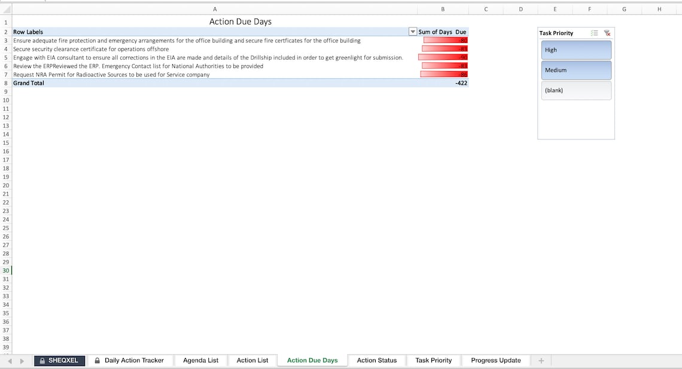Clear the Task Priority slicer filter
682x369 pixels.
coord(607,33)
